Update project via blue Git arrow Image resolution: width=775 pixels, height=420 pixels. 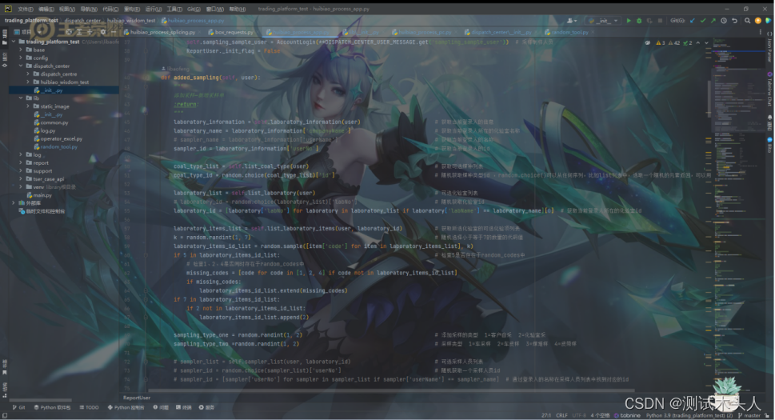coord(693,21)
